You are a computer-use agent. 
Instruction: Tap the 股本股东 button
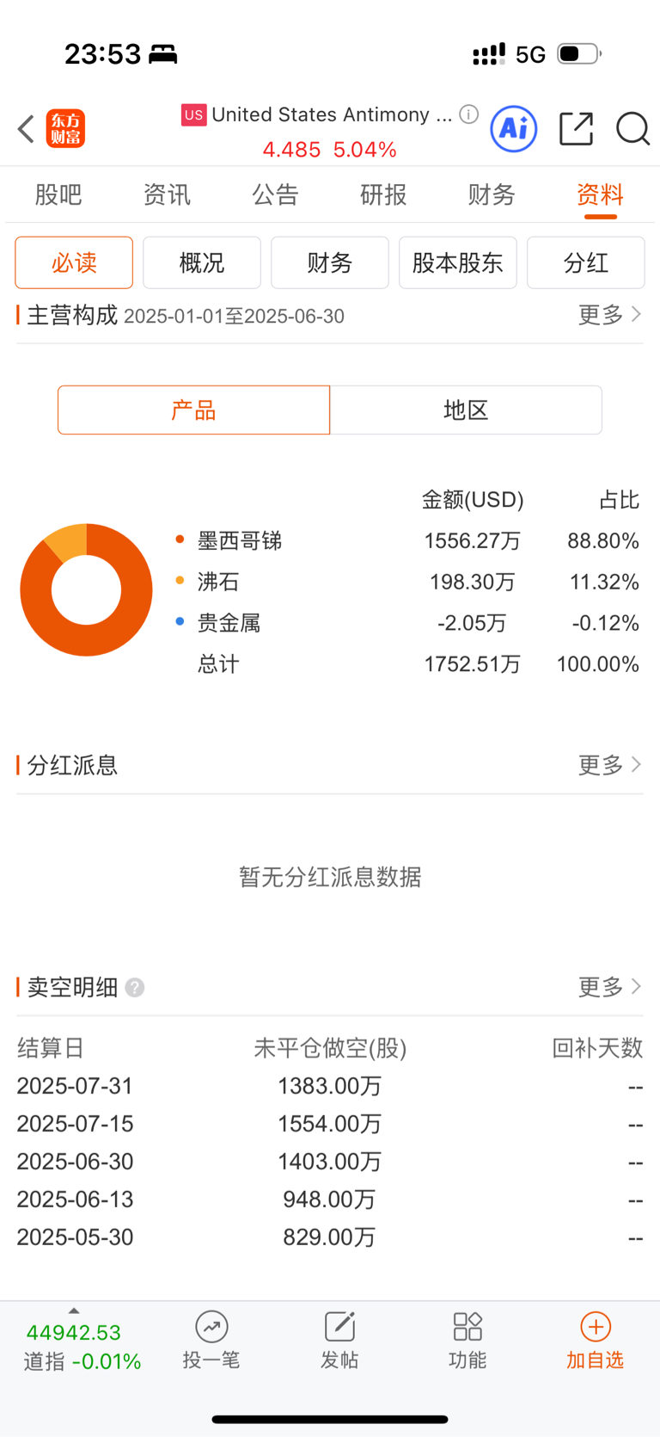tap(458, 262)
